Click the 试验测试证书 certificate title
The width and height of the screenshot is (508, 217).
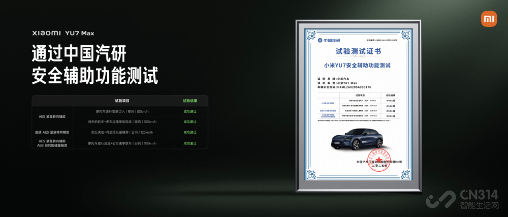pos(358,52)
